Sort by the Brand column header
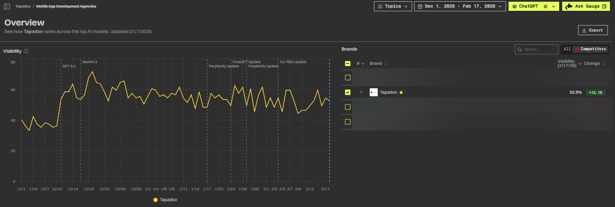Screen dimensions: 615x207 click(x=378, y=64)
